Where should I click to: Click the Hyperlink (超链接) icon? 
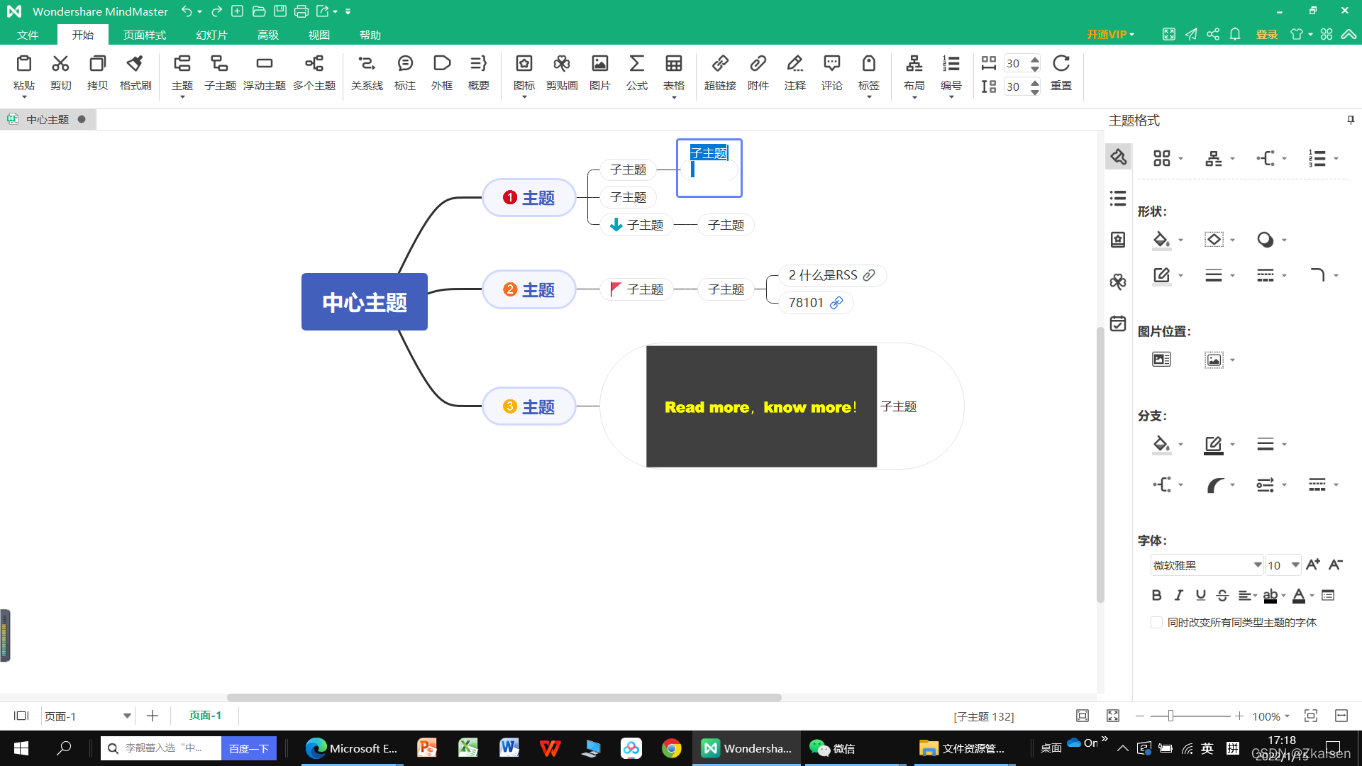click(x=719, y=72)
